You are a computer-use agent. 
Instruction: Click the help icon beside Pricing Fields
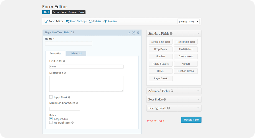[x=168, y=108]
